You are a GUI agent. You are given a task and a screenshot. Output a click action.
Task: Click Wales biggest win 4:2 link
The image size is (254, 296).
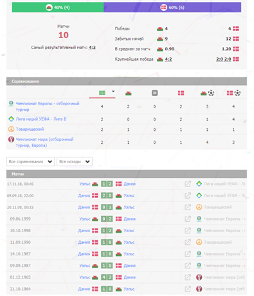click(168, 59)
